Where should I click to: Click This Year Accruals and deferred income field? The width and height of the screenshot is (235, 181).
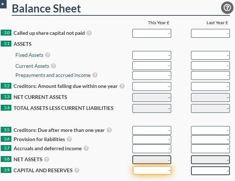pos(152,149)
